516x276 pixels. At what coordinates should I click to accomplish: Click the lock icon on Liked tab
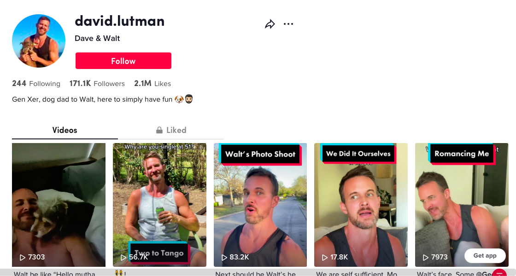[x=159, y=130]
